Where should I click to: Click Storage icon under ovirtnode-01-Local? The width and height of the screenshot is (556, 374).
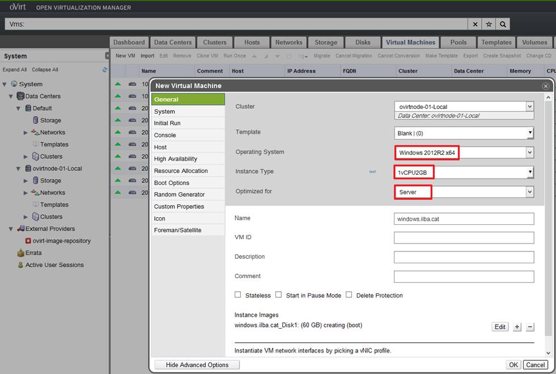[36, 180]
